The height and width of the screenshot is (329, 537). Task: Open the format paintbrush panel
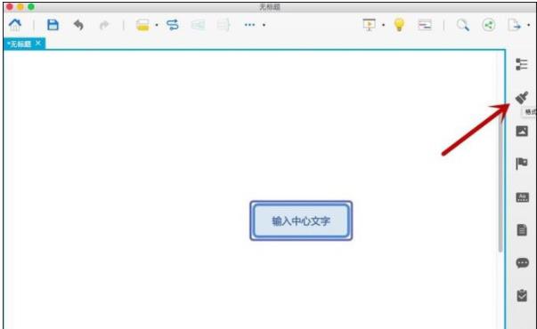522,98
